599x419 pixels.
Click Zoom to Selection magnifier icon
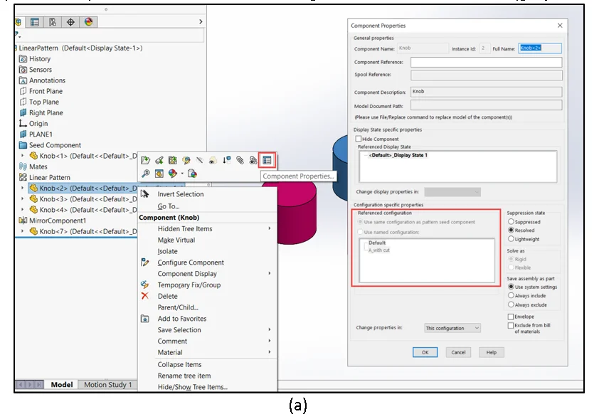pyautogui.click(x=145, y=174)
